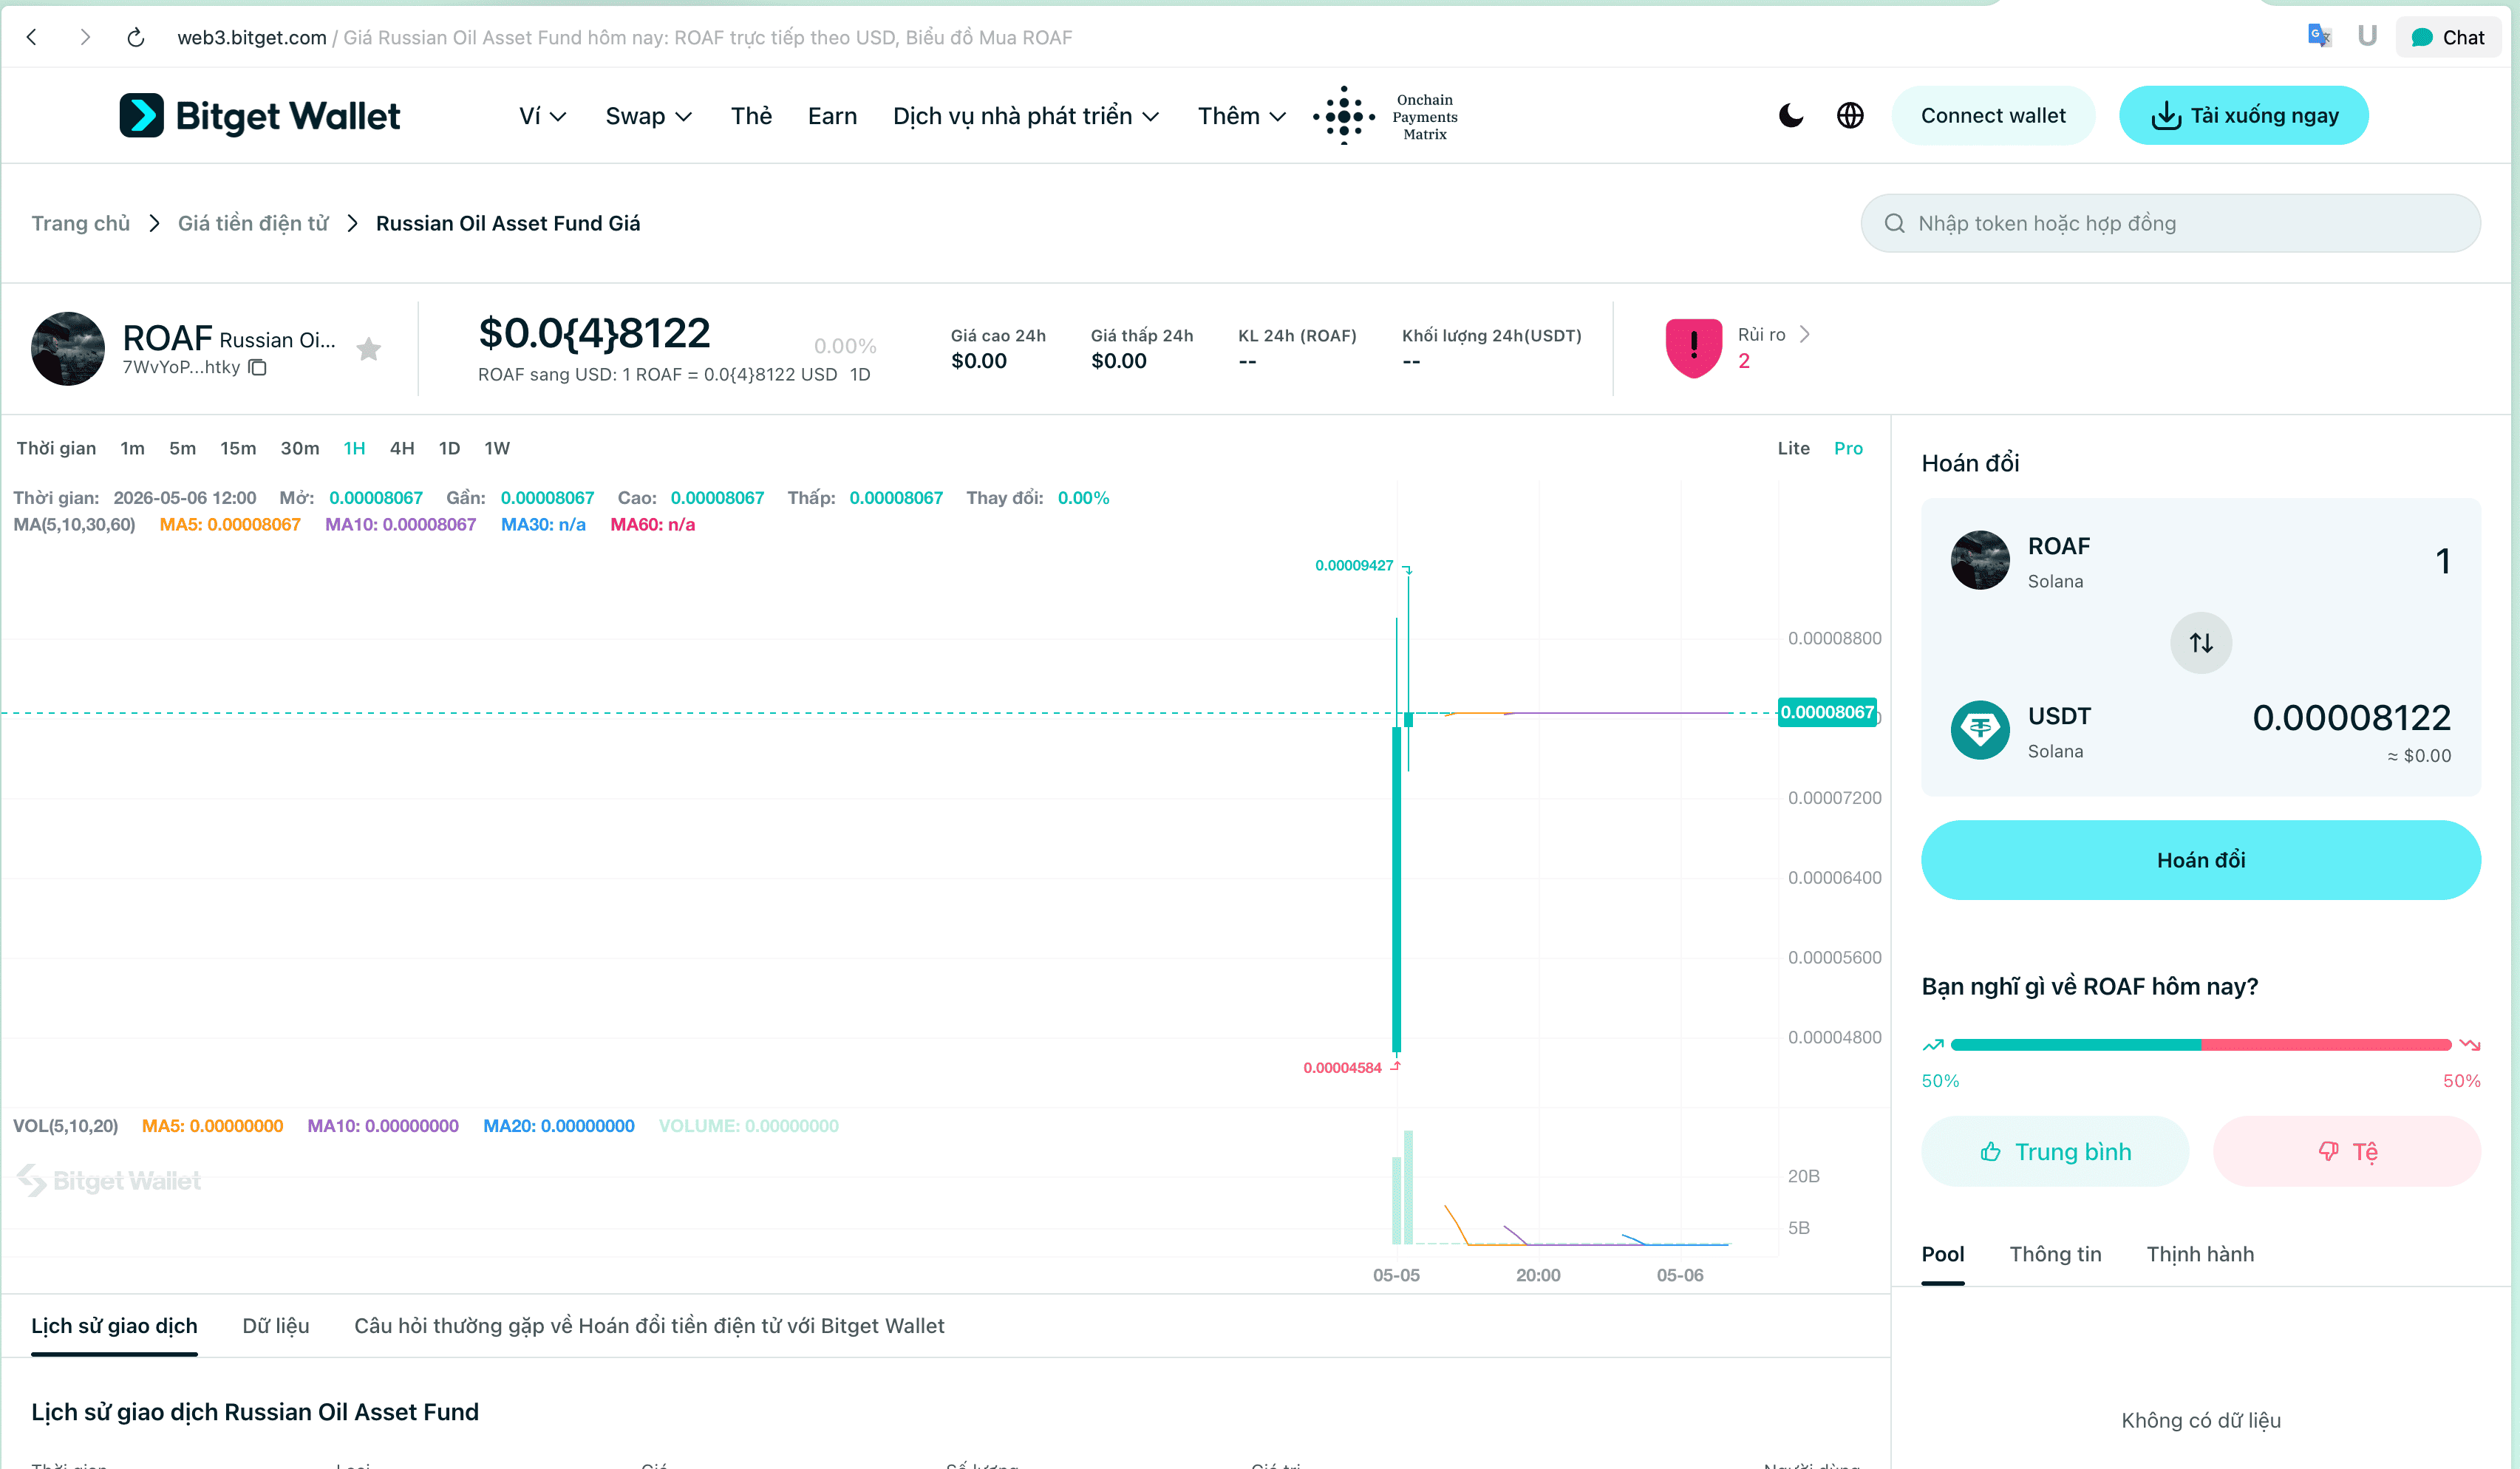Go forward using browser forward arrow

tap(85, 37)
